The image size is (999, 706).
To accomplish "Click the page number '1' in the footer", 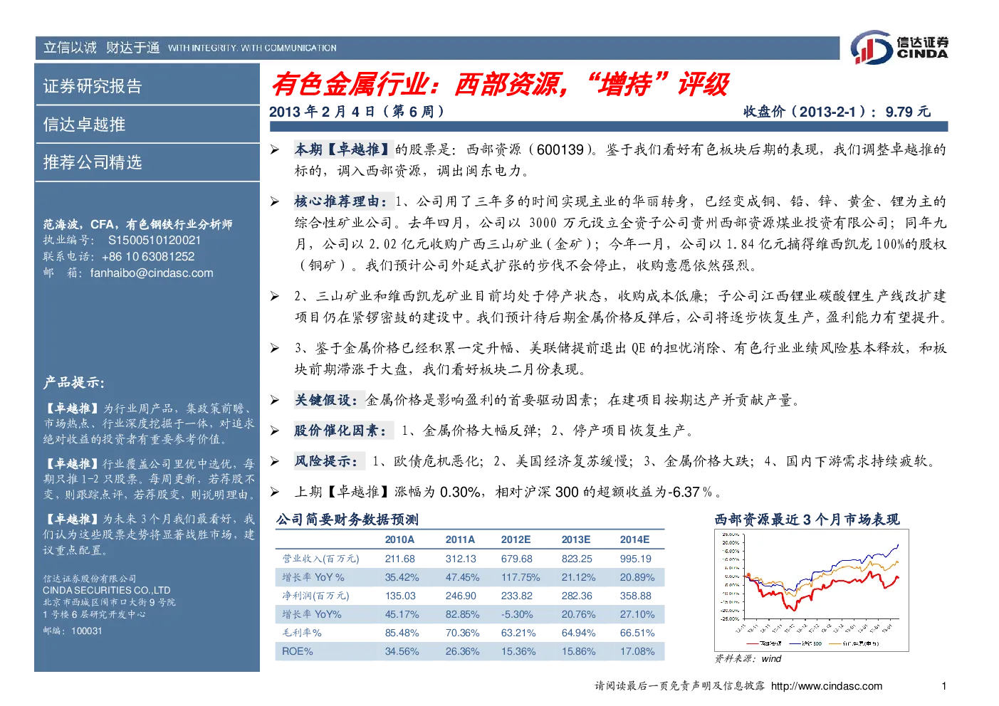I will [944, 686].
